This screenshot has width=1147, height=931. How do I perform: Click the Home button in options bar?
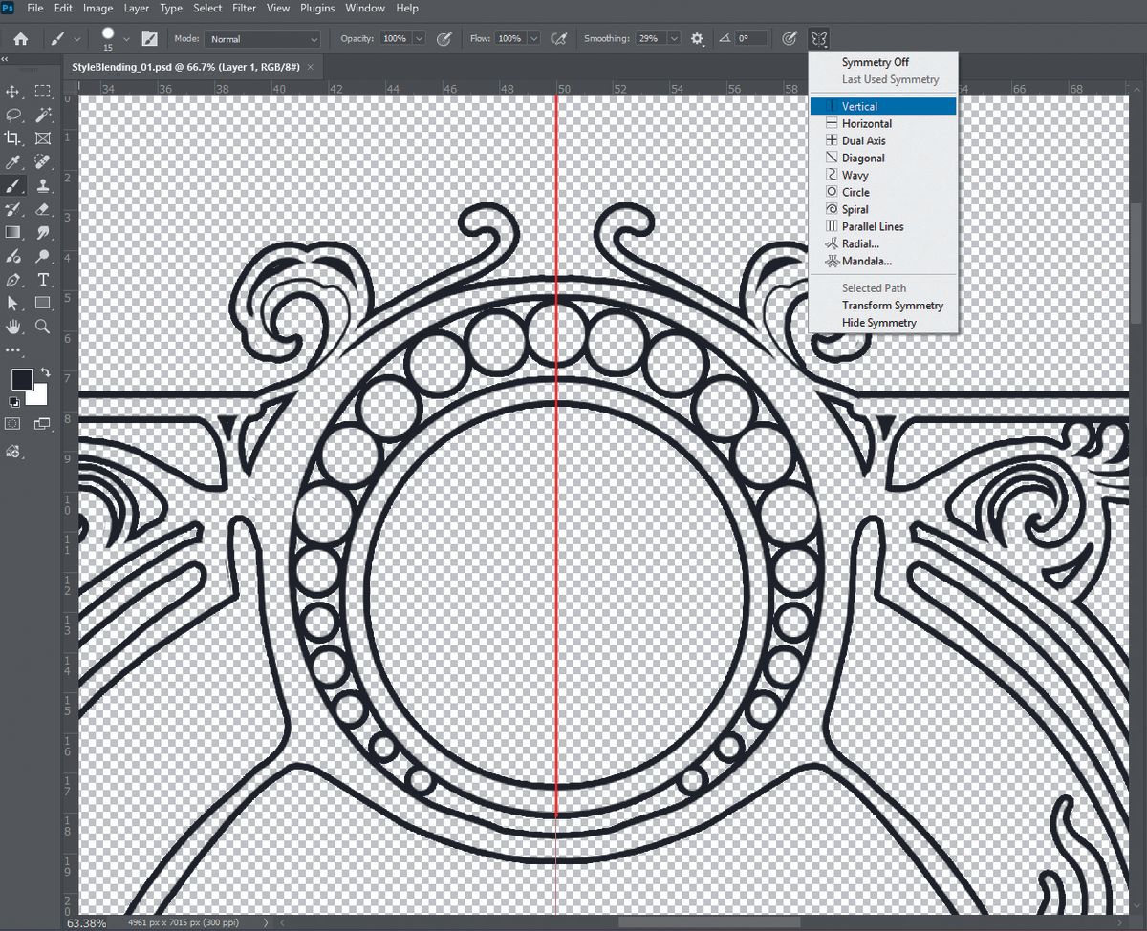pyautogui.click(x=20, y=39)
